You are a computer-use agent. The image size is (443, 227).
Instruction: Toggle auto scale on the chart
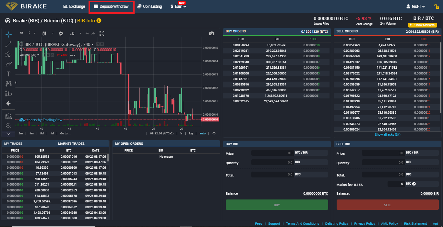[x=202, y=133]
